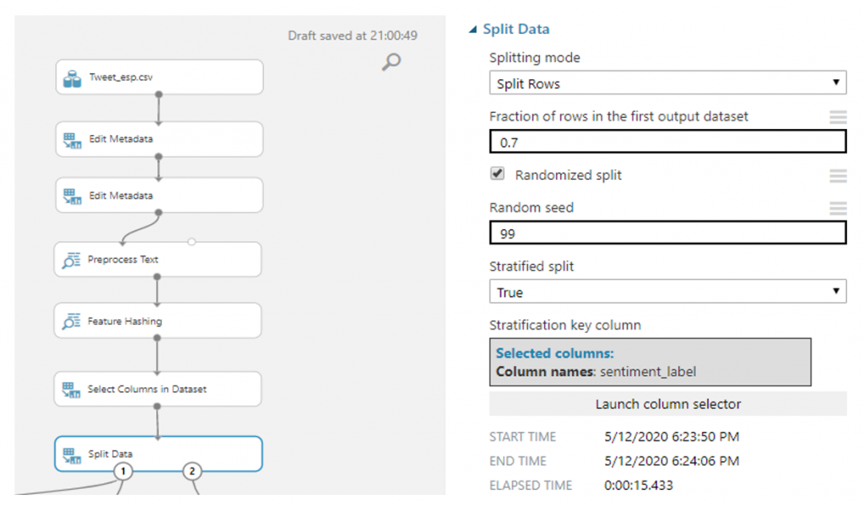Open the Splitting mode dropdown
Image resolution: width=864 pixels, height=511 pixels.
pyautogui.click(x=667, y=83)
